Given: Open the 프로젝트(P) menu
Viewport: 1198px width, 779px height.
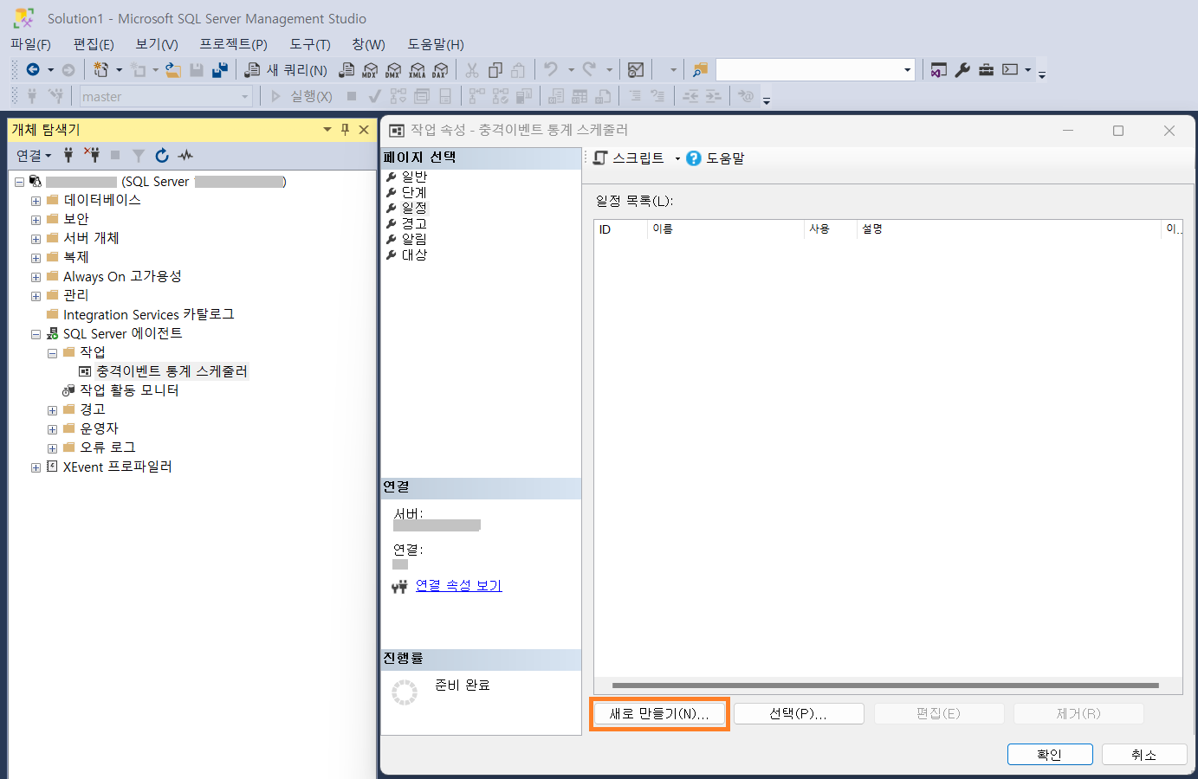Looking at the screenshot, I should pyautogui.click(x=233, y=44).
